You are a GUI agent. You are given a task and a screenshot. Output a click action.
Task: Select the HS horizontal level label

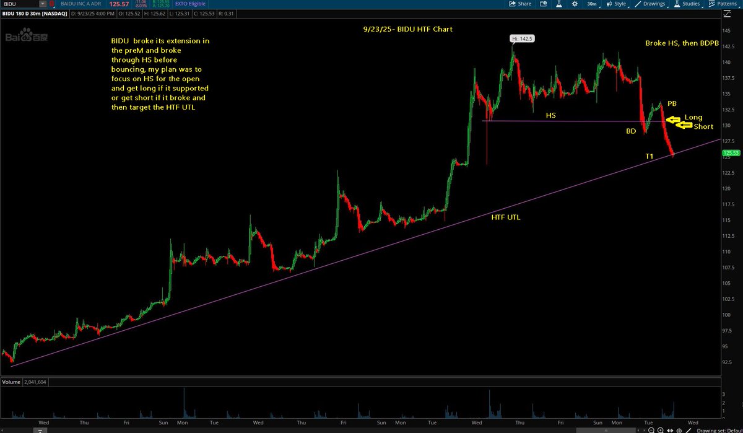point(550,116)
